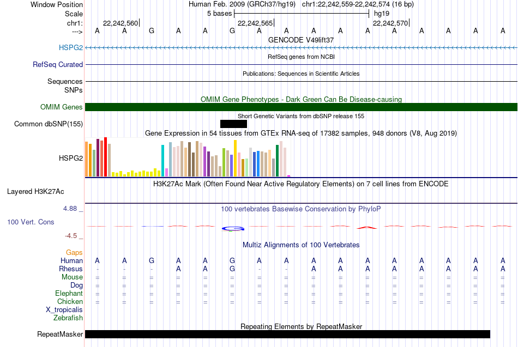The width and height of the screenshot is (518, 347).
Task: Select the Common dbSNP(155) track label
Action: click(x=49, y=124)
